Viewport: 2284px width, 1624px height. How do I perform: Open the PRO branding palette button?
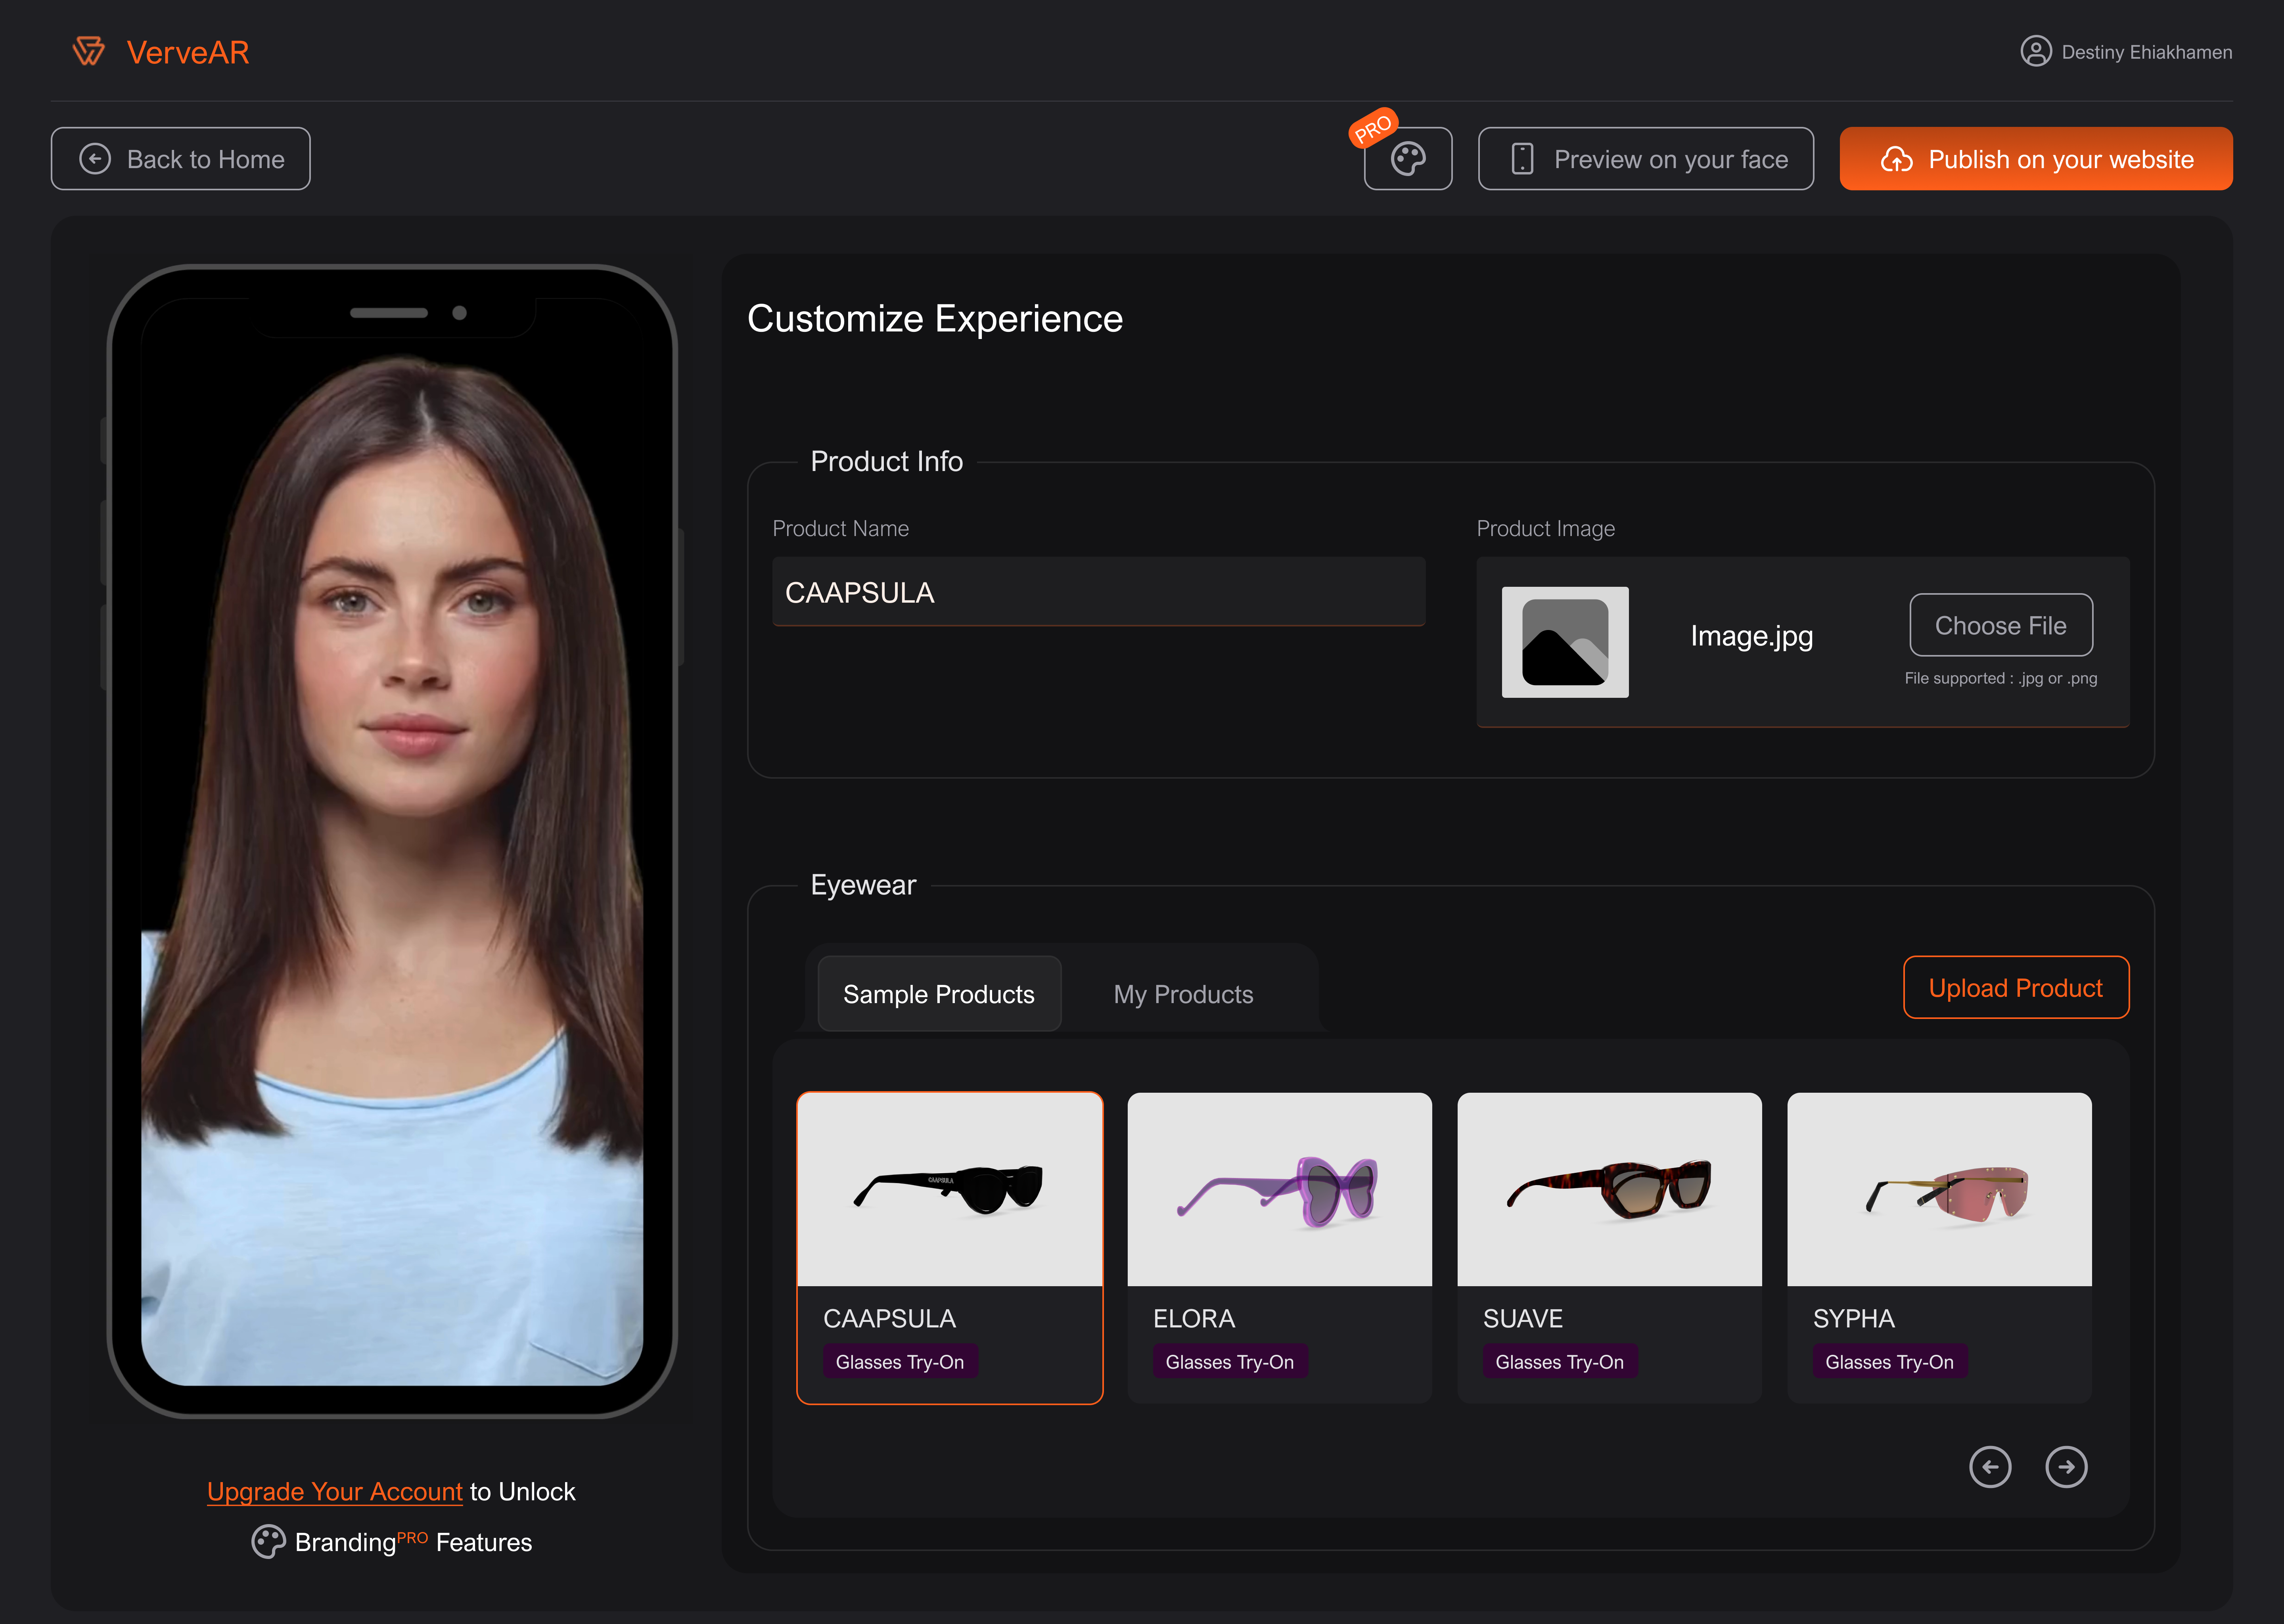(x=1408, y=159)
